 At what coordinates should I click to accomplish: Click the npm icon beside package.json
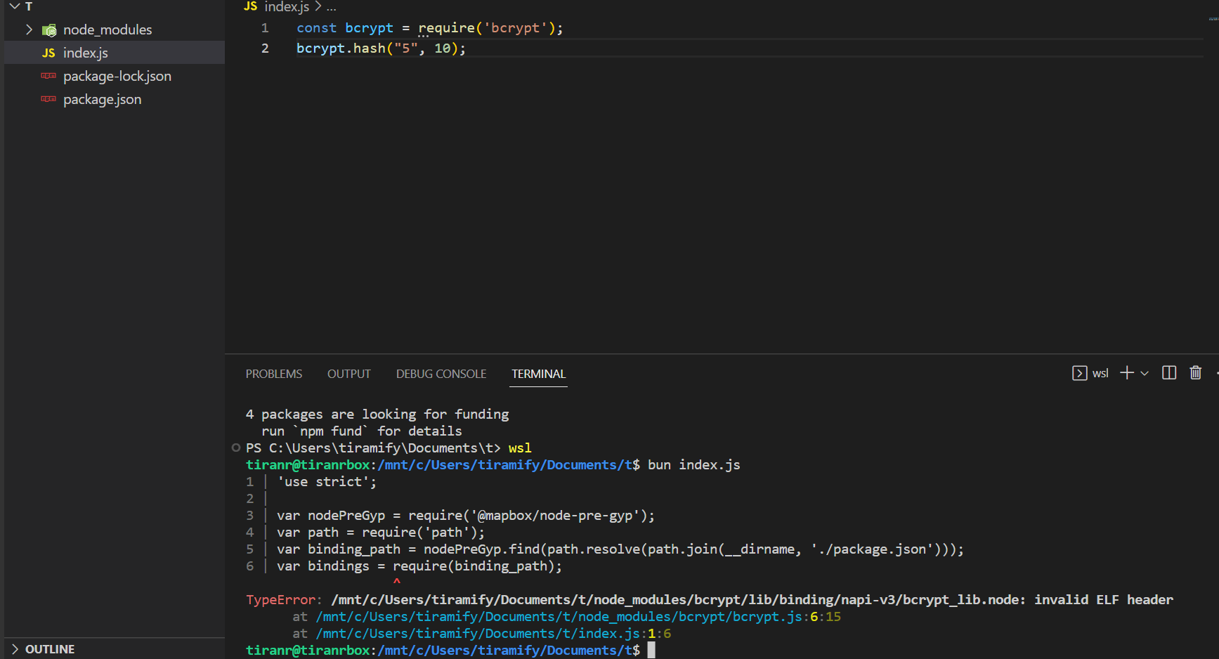coord(48,99)
